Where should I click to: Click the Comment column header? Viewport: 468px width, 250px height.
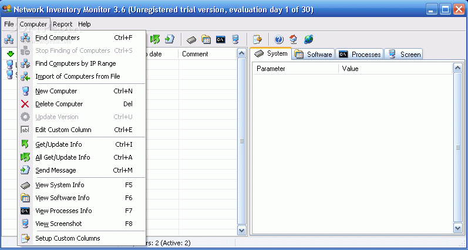[x=208, y=54]
